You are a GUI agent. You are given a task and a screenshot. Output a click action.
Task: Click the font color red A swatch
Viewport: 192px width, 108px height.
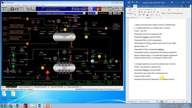coord(147,15)
